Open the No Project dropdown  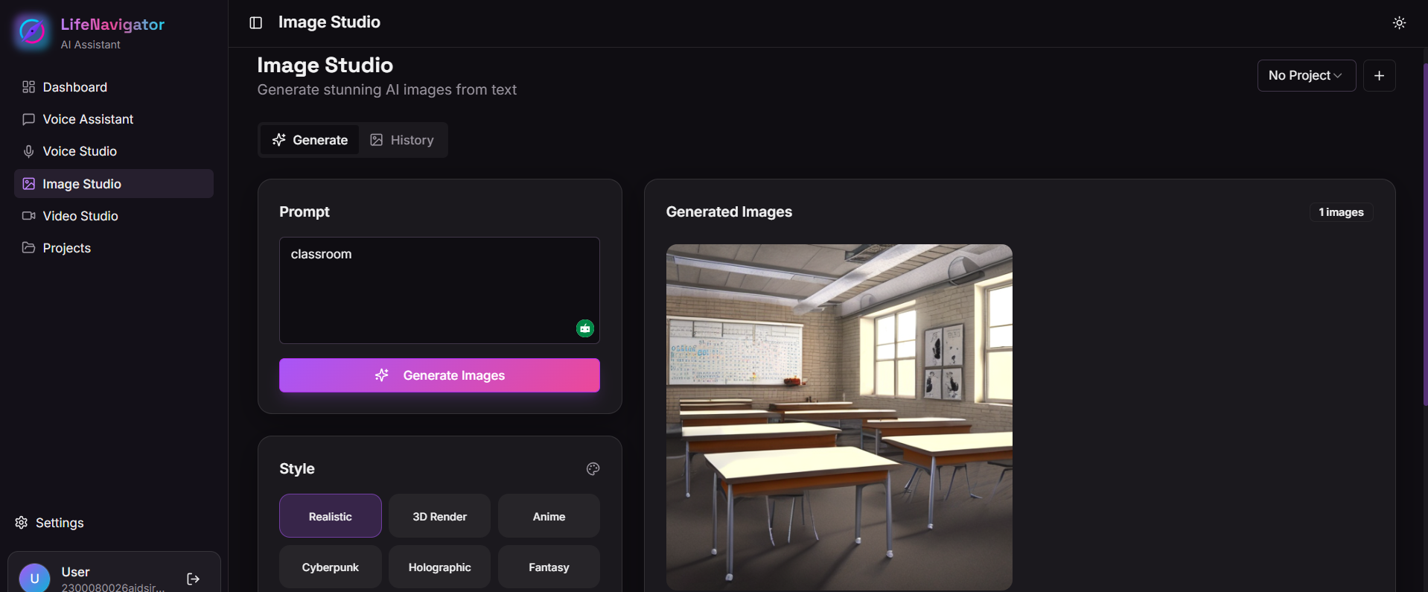point(1306,75)
